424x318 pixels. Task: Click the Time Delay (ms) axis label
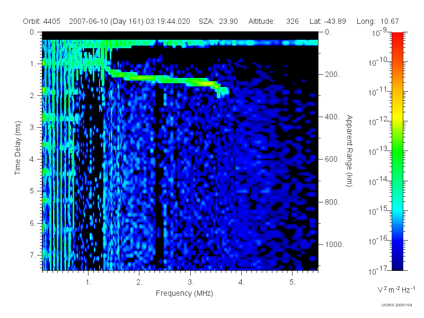tap(17, 148)
